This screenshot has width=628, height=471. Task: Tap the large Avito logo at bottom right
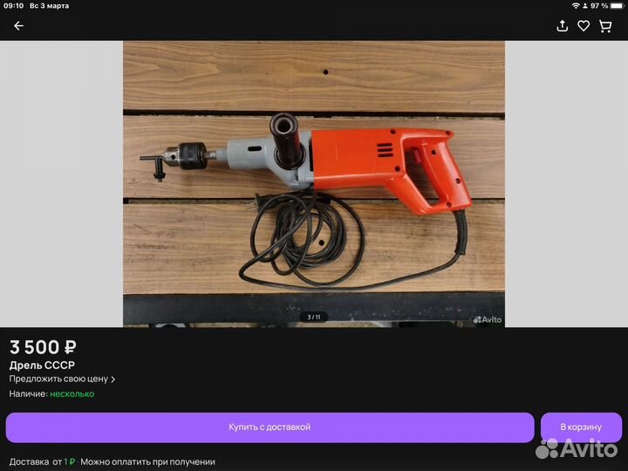click(577, 448)
